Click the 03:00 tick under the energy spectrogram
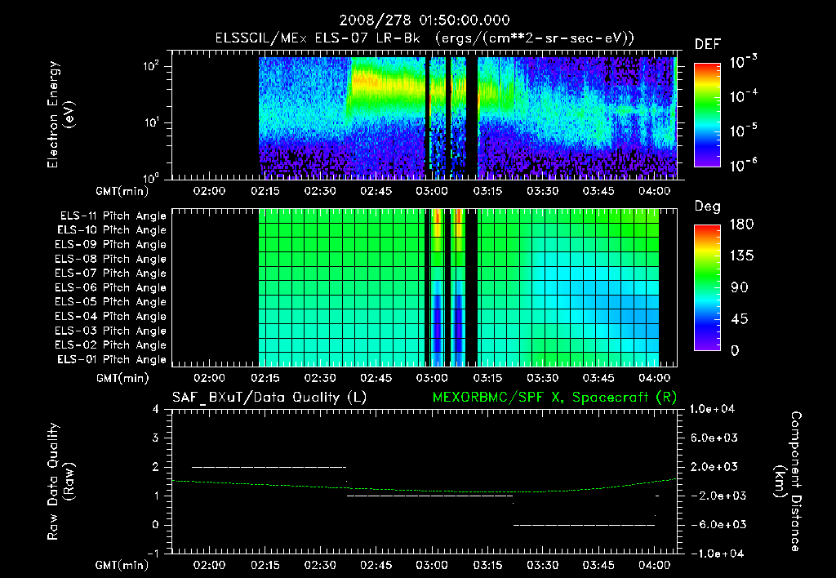Image resolution: width=836 pixels, height=578 pixels. coord(432,191)
